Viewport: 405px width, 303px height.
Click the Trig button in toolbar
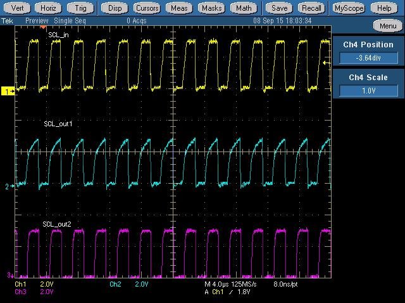pos(80,8)
